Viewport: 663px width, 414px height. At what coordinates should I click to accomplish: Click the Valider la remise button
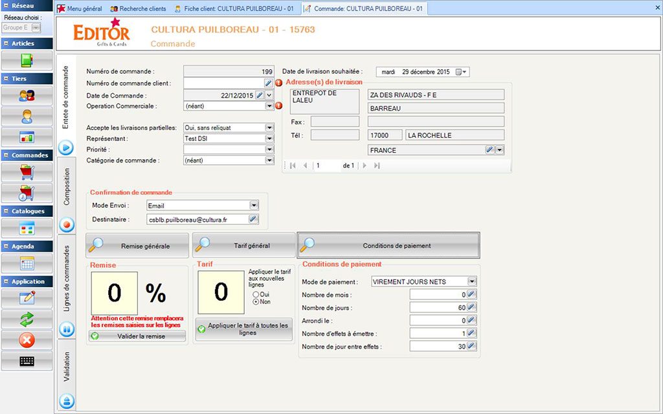(x=137, y=336)
